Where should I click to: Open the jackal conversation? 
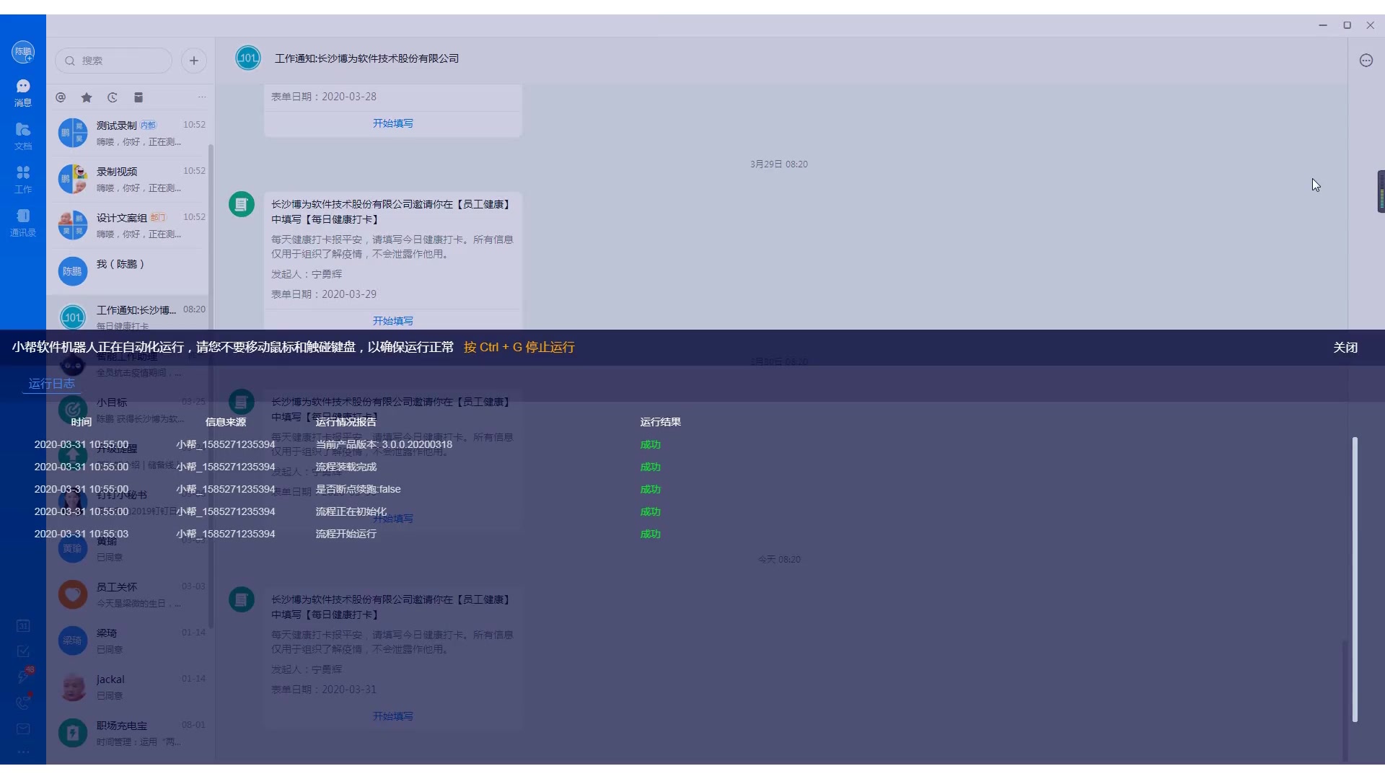128,687
